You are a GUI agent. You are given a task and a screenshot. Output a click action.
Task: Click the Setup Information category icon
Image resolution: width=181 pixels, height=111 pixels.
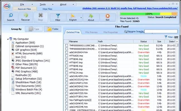tap(13, 79)
